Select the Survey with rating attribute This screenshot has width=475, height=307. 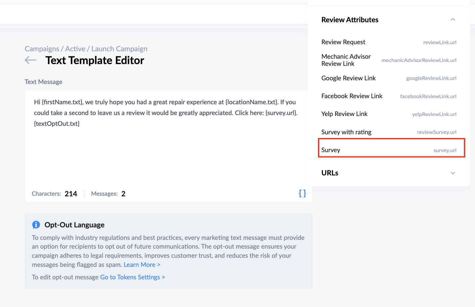pos(389,132)
